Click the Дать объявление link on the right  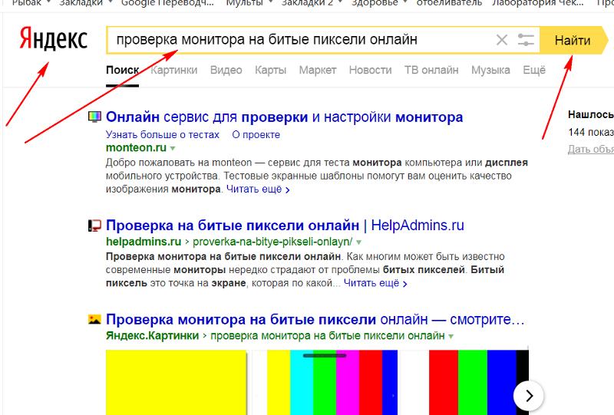coord(591,149)
